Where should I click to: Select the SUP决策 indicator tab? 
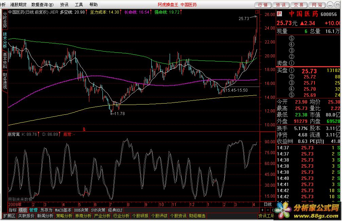coord(98,210)
